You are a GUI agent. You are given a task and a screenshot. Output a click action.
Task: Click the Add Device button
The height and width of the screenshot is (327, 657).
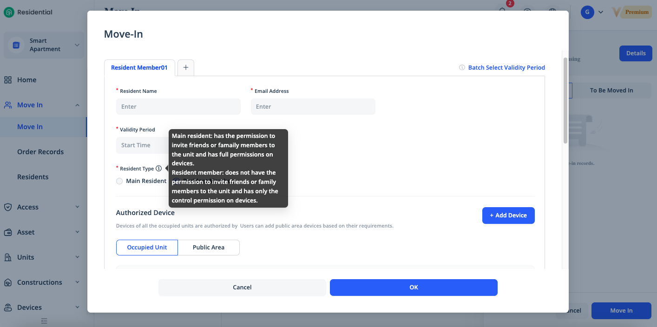pyautogui.click(x=508, y=216)
